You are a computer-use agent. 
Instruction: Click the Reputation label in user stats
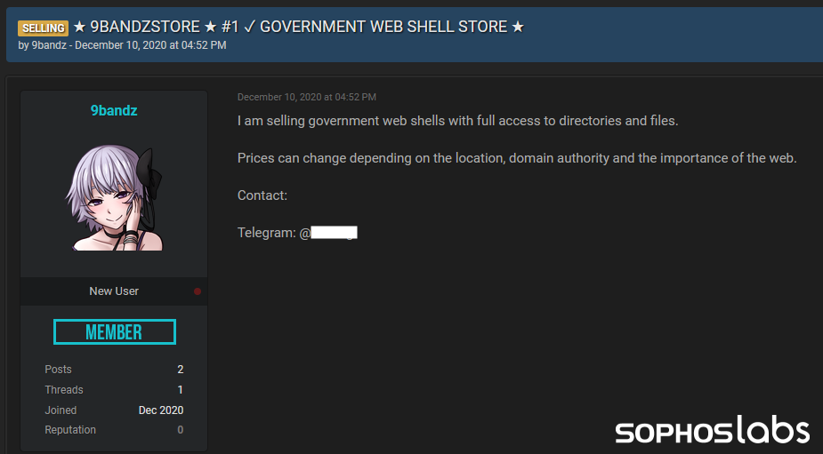click(70, 430)
